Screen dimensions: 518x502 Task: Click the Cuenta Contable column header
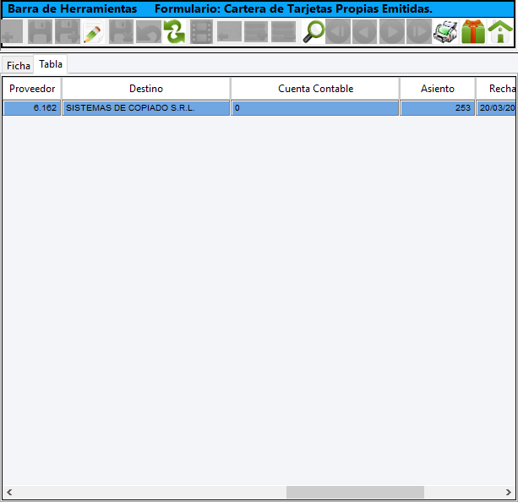[x=315, y=89]
